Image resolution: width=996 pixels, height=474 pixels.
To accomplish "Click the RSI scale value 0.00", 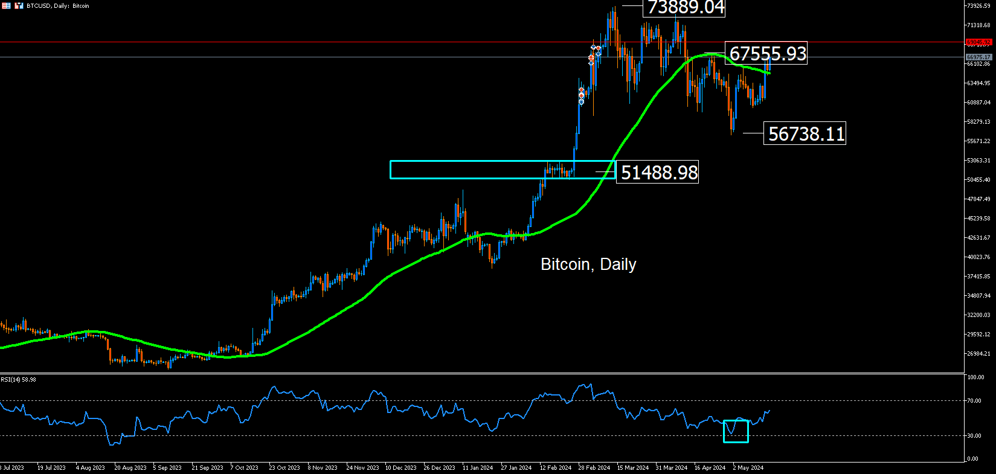I will pos(973,459).
